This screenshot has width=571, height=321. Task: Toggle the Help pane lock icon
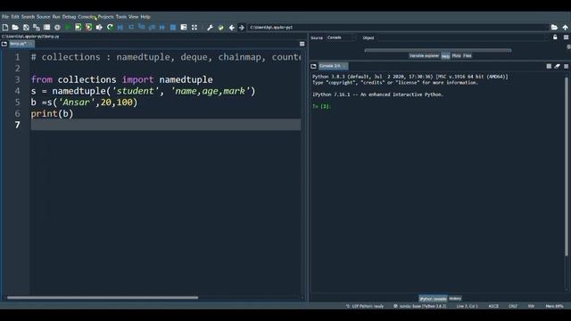click(x=555, y=37)
